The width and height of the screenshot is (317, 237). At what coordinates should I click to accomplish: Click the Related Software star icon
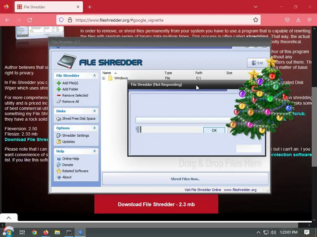pos(59,171)
